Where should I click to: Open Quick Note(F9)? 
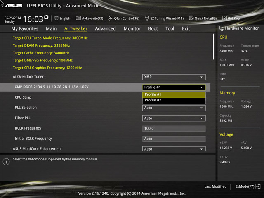coord(203,18)
